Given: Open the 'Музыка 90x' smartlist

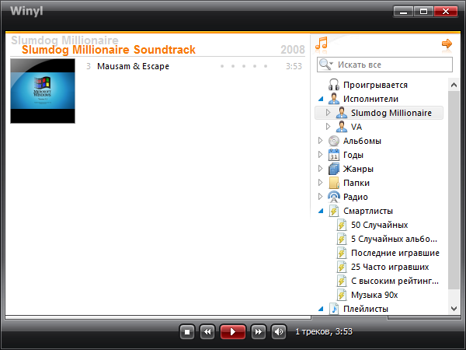Looking at the screenshot, I should (374, 295).
